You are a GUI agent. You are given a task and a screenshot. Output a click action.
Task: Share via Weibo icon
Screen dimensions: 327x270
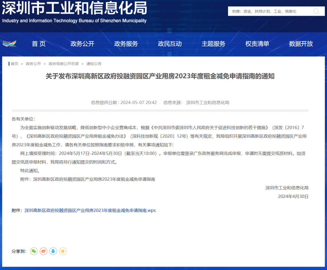click(x=43, y=251)
